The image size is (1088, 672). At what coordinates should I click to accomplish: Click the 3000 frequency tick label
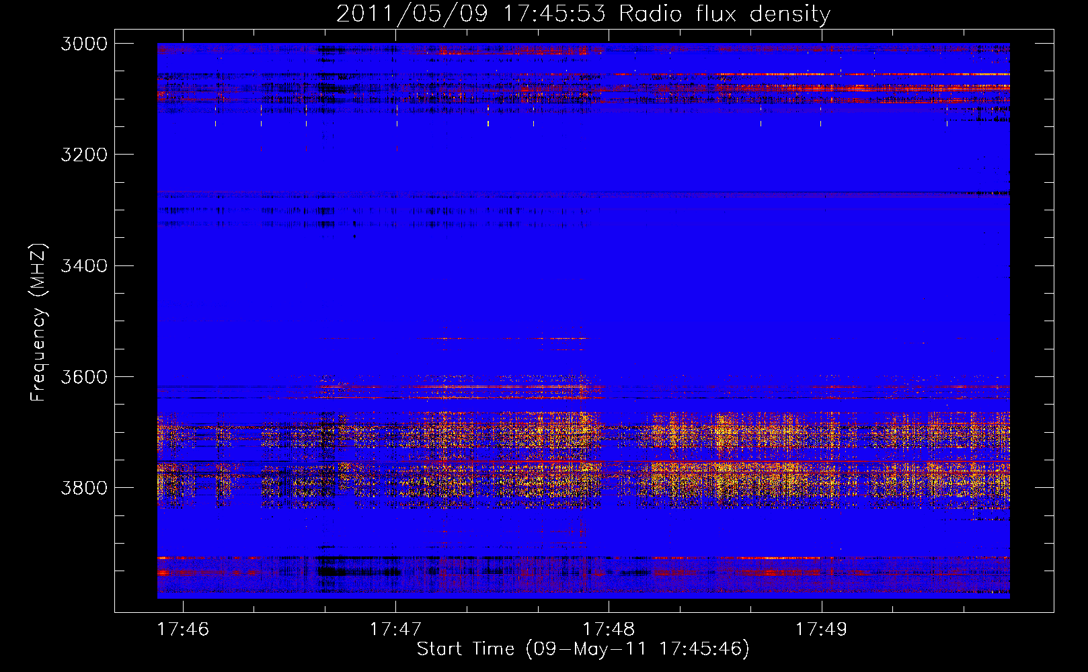click(x=84, y=44)
